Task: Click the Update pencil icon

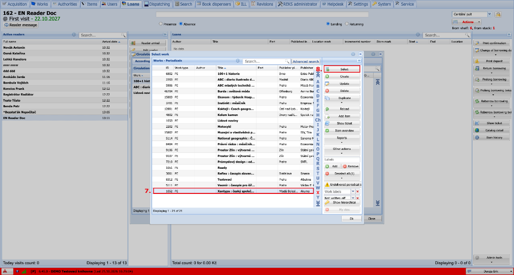Action: (x=327, y=84)
